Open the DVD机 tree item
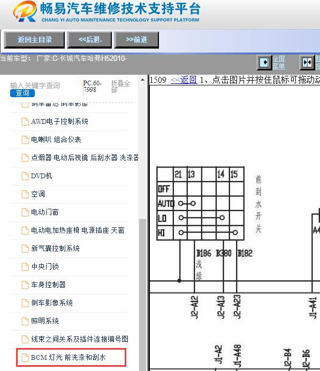 tap(42, 176)
